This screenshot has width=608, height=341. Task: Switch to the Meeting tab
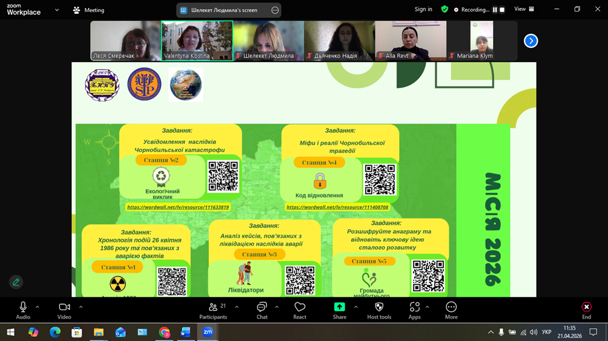tap(88, 10)
